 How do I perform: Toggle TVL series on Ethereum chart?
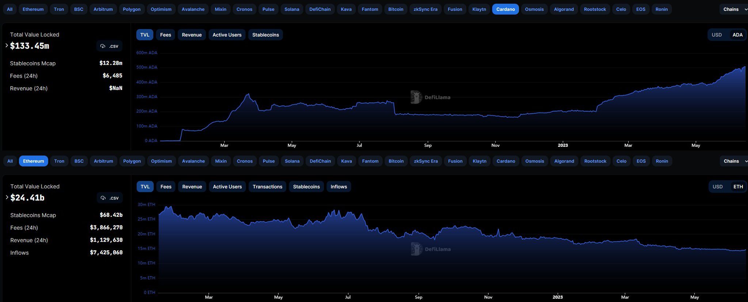click(145, 187)
